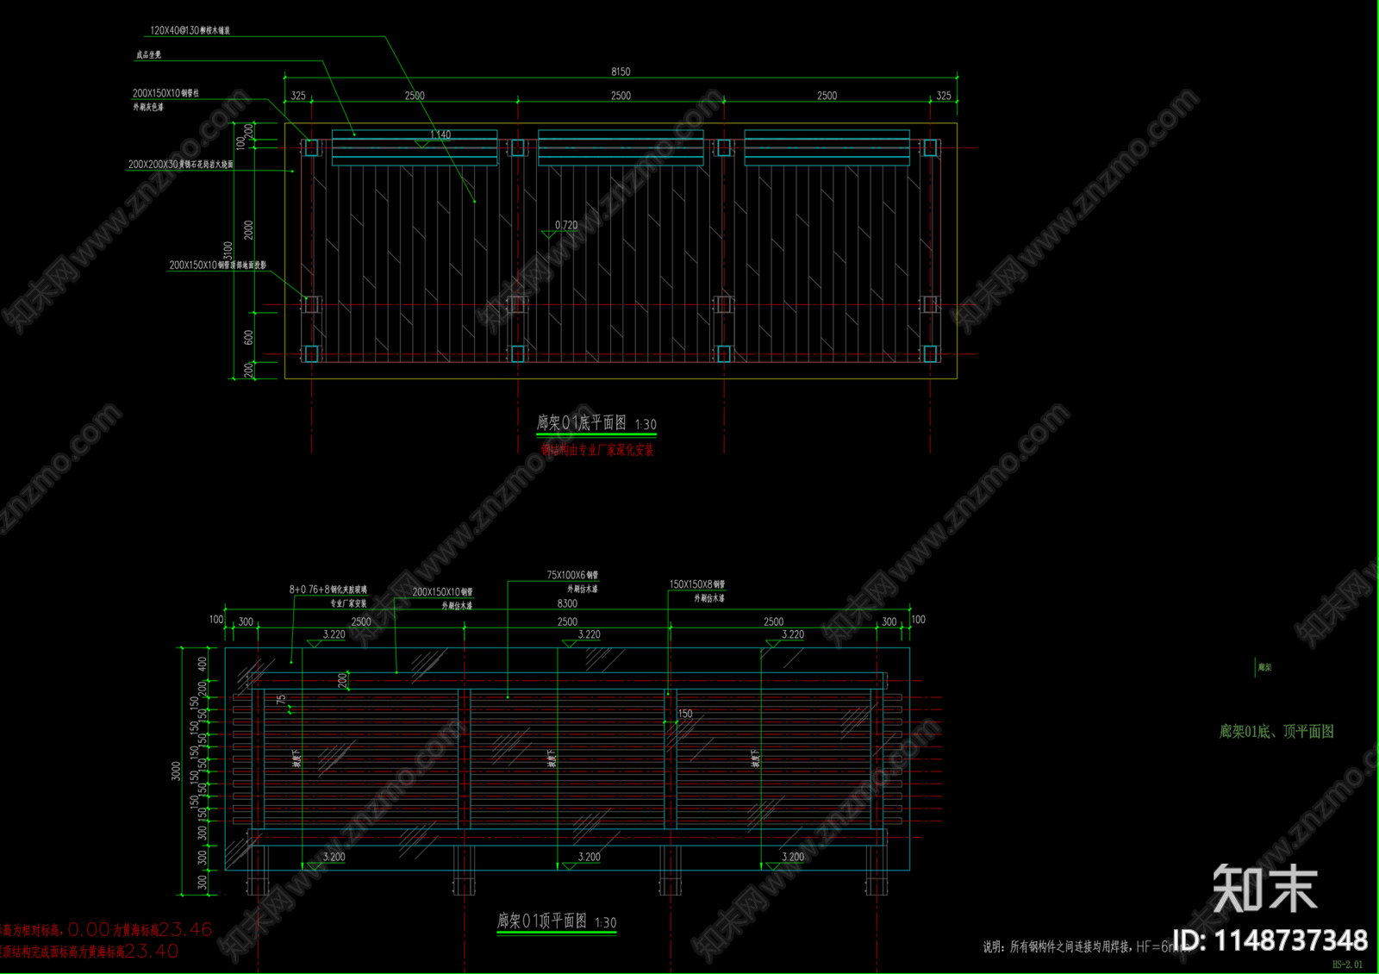
Task: Click the '8+0.76+8' laminated glass annotation
Action: point(328,590)
